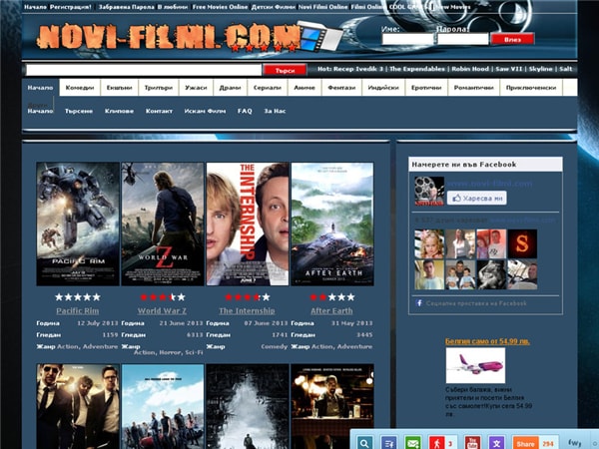Click the Wibiya logo in bottom toolbar
This screenshot has width=599, height=449.
[x=575, y=442]
